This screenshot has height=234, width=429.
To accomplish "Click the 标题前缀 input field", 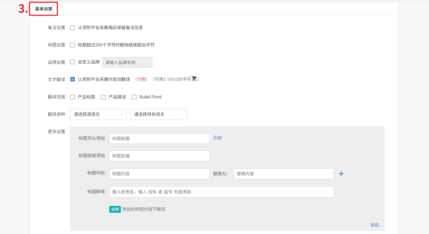I will pos(159,138).
